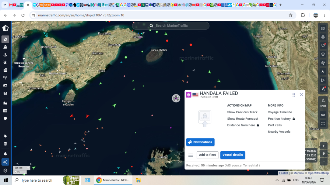Image resolution: width=330 pixels, height=185 pixels.
Task: Open the News newspaper icon in sidebar
Action: point(5,93)
